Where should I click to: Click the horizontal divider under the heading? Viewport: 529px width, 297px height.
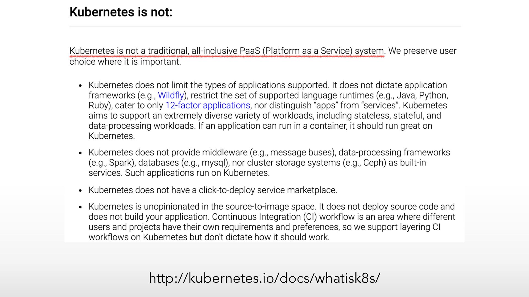tap(265, 26)
